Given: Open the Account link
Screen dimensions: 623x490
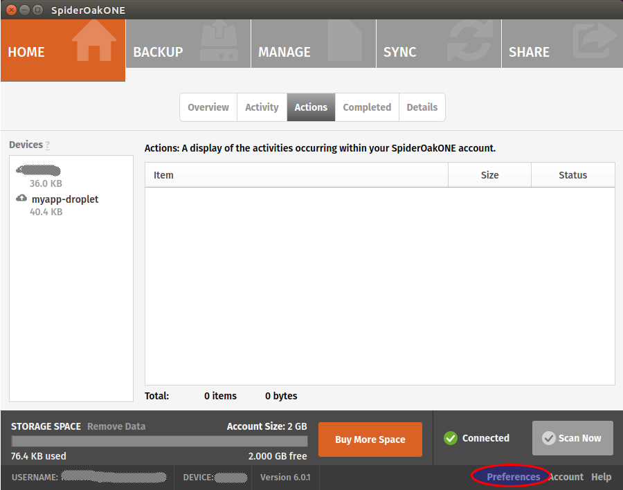Looking at the screenshot, I should (566, 477).
